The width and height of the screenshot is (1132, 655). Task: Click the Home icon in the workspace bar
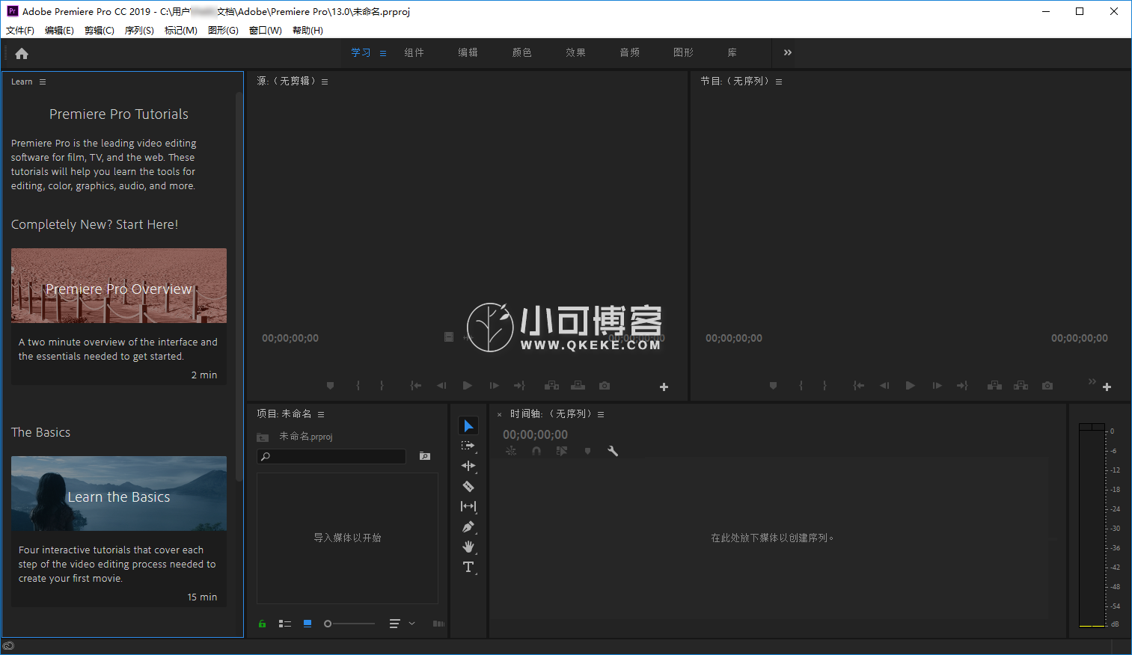pos(22,53)
